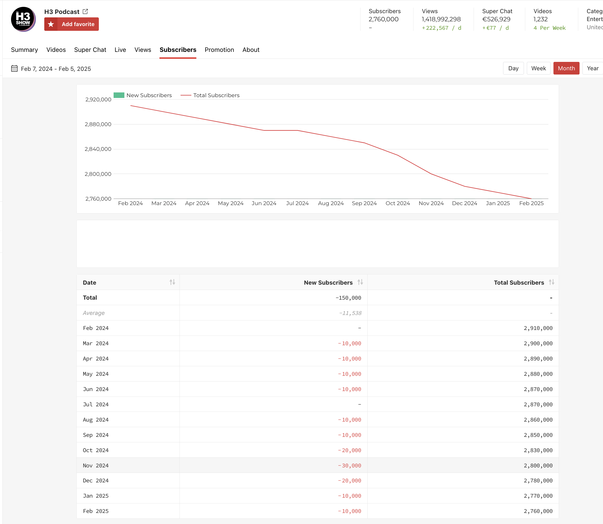The height and width of the screenshot is (524, 603).
Task: Click the Add favorite button
Action: coord(71,24)
